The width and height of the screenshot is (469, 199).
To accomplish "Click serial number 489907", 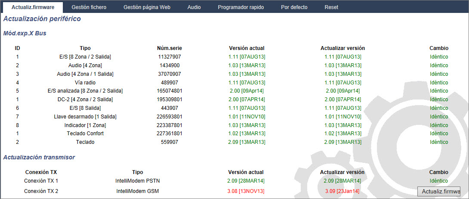I will coord(170,82).
